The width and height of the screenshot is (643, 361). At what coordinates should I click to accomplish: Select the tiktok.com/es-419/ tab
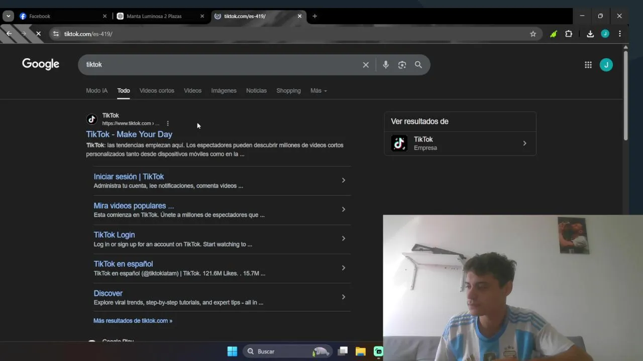(258, 16)
